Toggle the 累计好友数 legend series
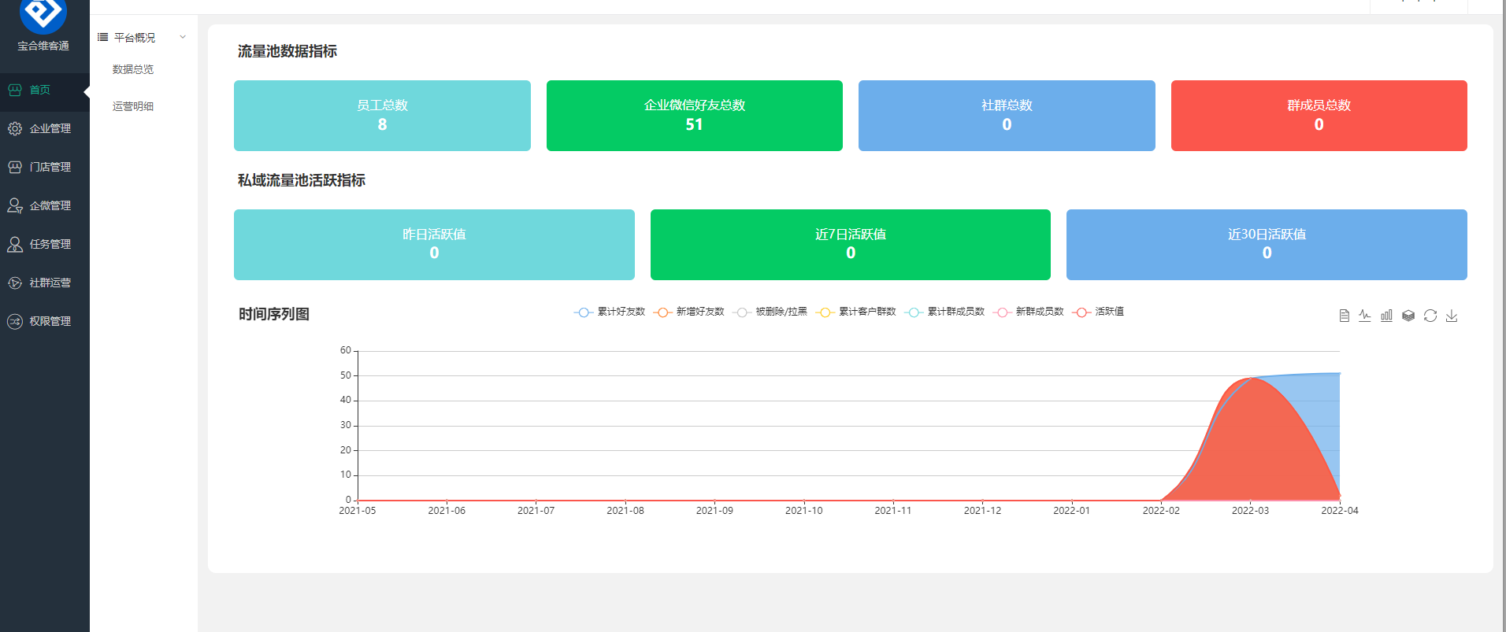This screenshot has height=632, width=1506. (x=610, y=312)
